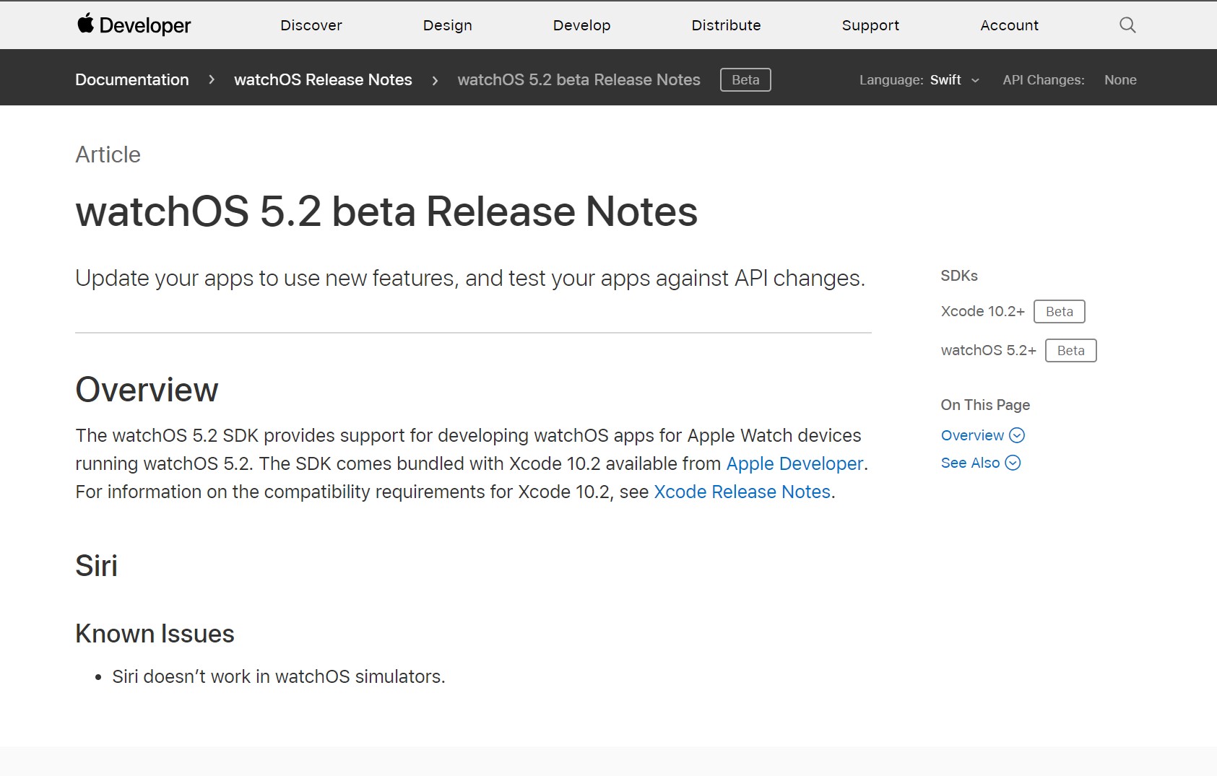Image resolution: width=1217 pixels, height=776 pixels.
Task: Click the Beta badge next to watchOS 5.2+
Action: (1071, 350)
